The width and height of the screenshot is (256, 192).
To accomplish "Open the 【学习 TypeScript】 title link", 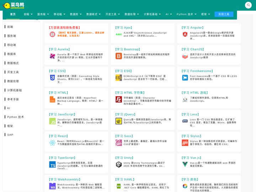I will [62, 158].
